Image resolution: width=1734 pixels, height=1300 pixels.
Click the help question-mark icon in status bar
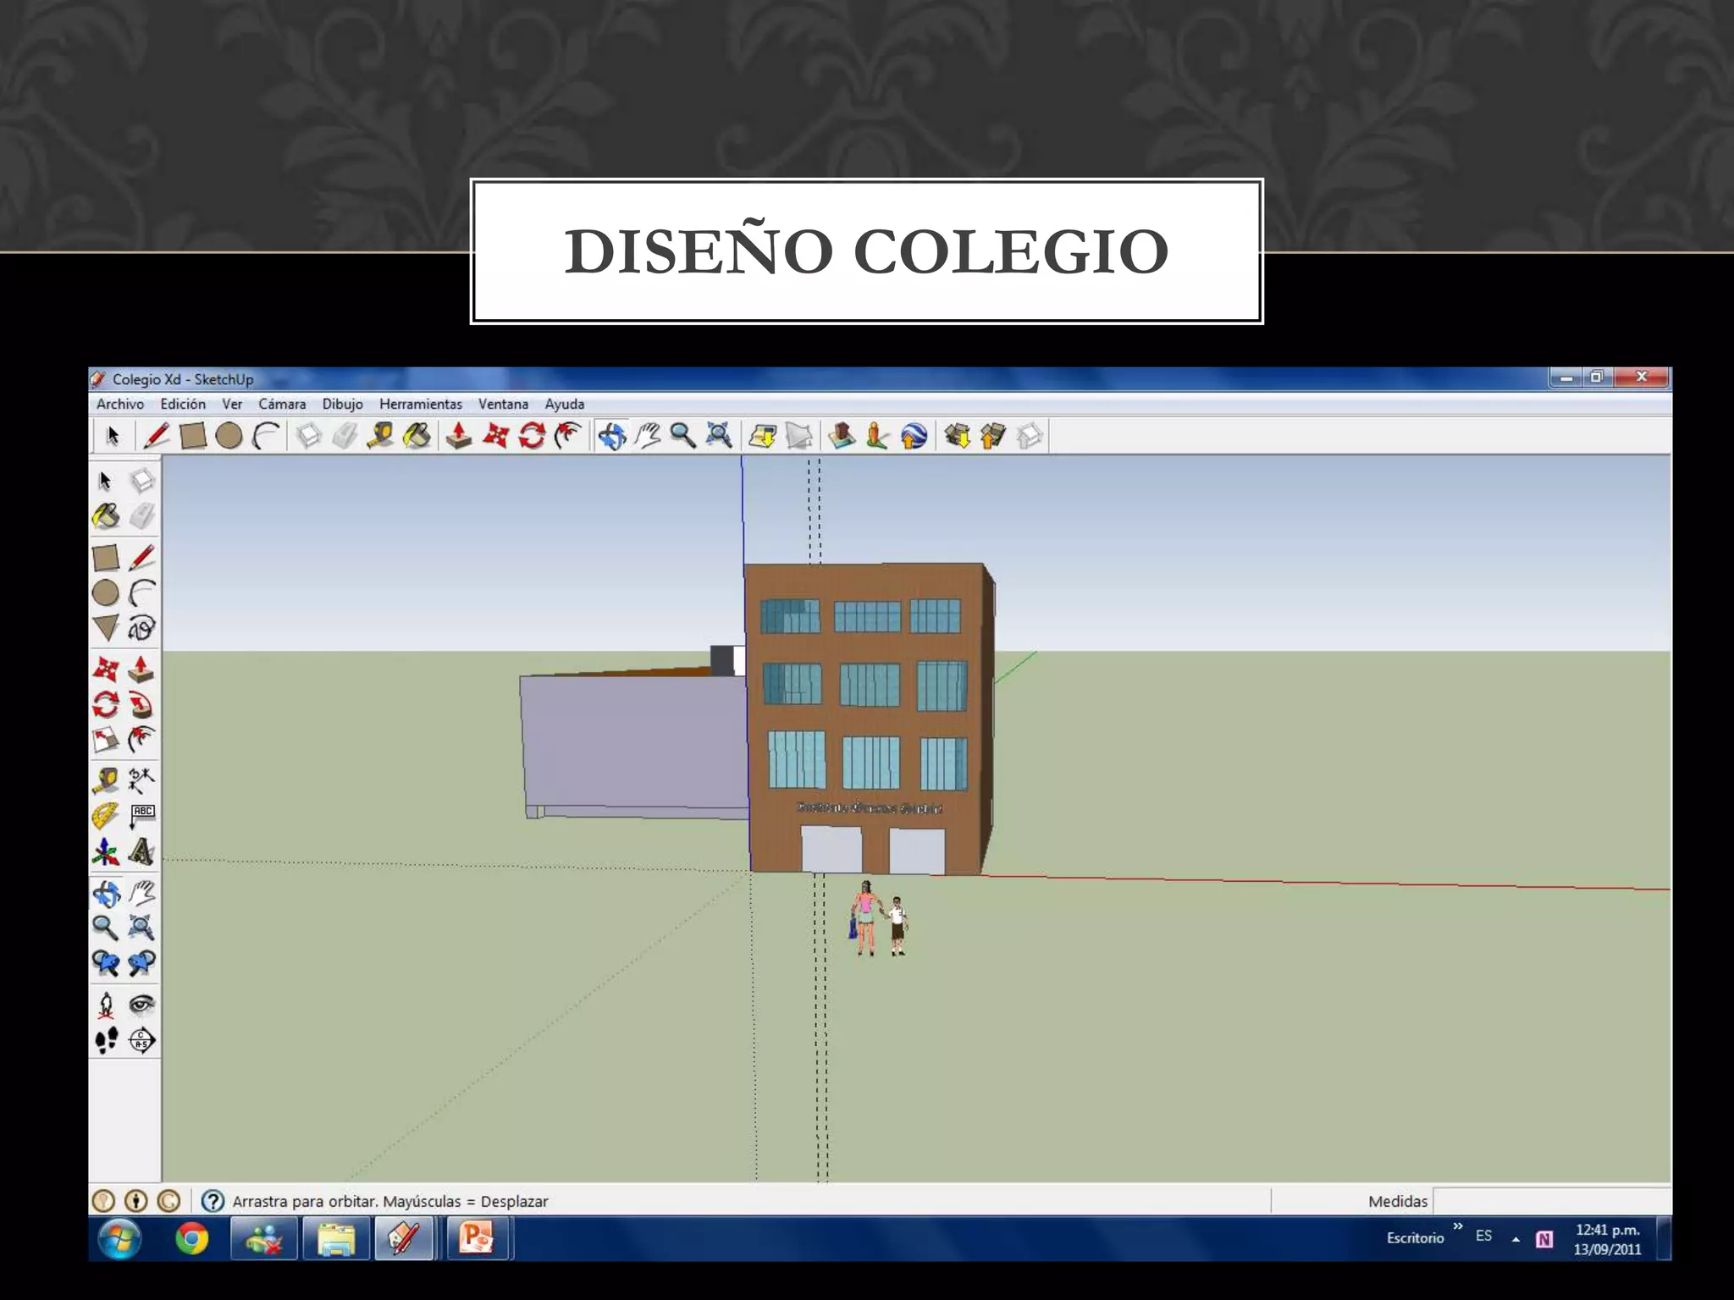tap(213, 1201)
